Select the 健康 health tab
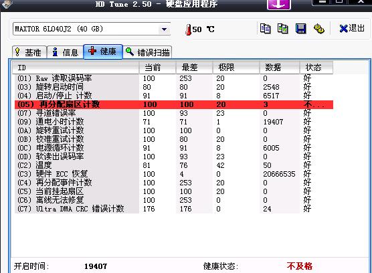Screen dimensions: 372x273 point(103,52)
